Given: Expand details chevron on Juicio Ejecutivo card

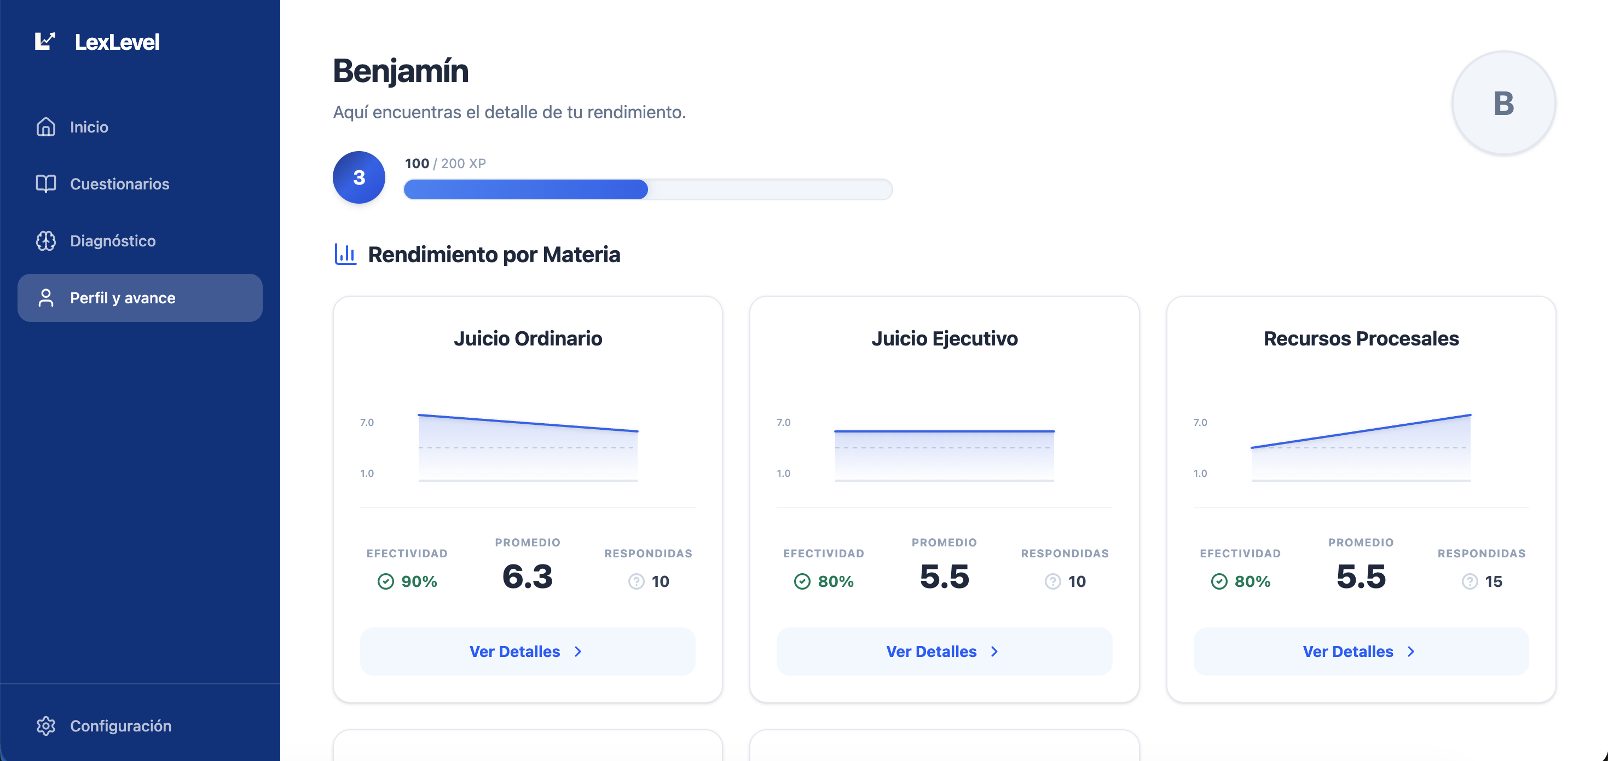Looking at the screenshot, I should (x=994, y=651).
